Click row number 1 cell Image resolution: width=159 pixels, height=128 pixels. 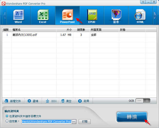pyautogui.click(x=7, y=35)
